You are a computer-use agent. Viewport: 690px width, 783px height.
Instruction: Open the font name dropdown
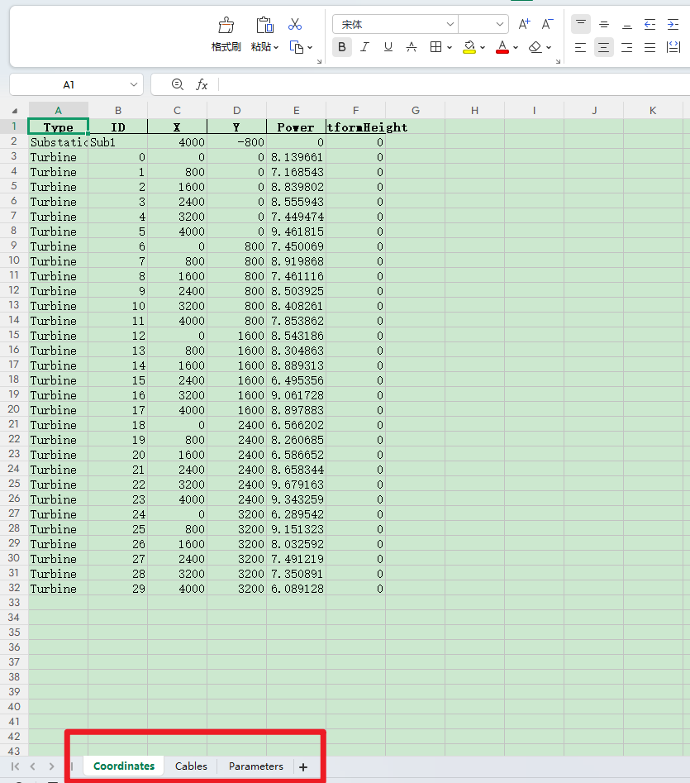450,25
